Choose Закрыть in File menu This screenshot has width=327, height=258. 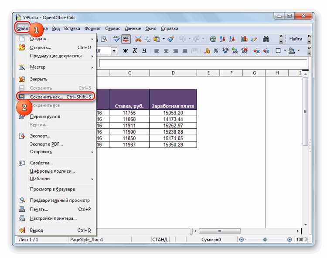point(56,79)
